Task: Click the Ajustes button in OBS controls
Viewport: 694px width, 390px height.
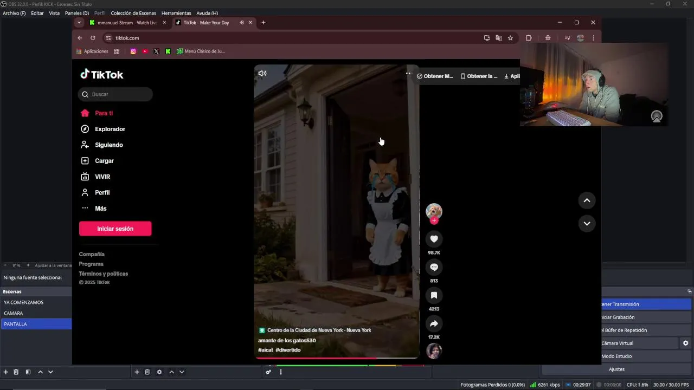Action: click(x=616, y=369)
